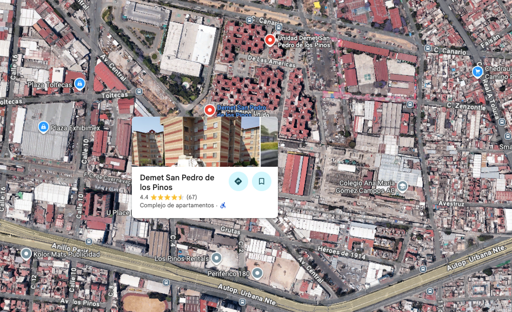Open the apartment buildings photo thumbnail

[x=196, y=141]
